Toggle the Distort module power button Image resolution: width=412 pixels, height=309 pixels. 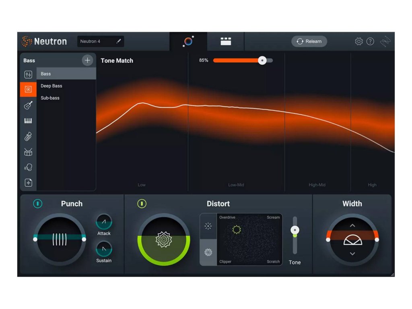pos(142,204)
